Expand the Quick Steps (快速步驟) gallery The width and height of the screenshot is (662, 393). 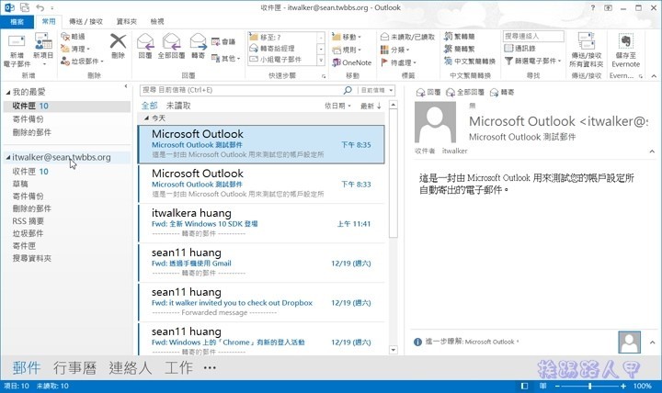tap(321, 61)
